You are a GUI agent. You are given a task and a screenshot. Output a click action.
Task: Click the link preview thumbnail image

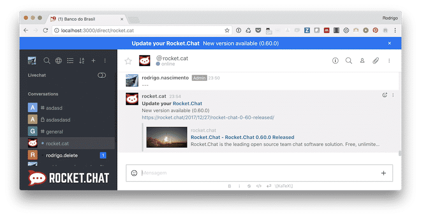[167, 137]
